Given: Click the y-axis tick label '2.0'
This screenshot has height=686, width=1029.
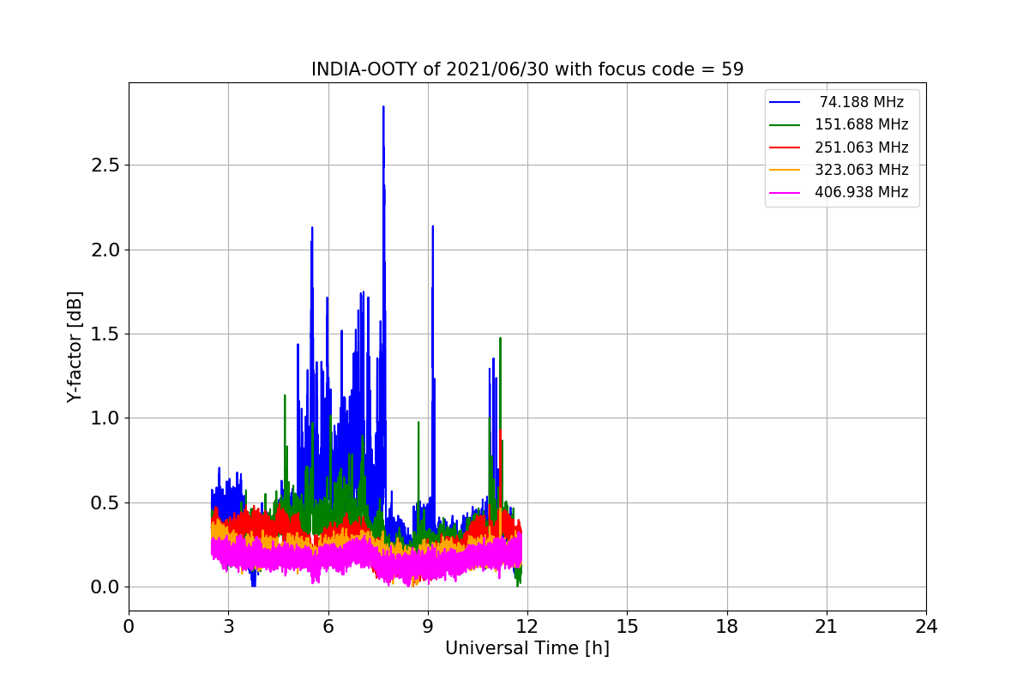Looking at the screenshot, I should [106, 250].
